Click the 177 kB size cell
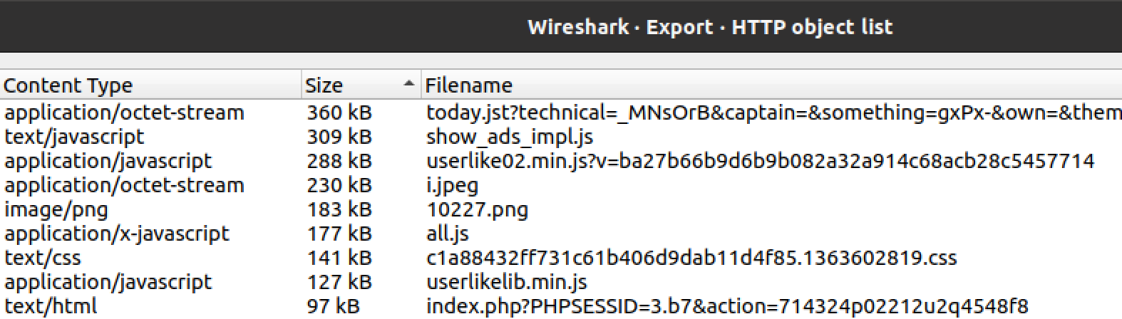Viewport: 1122px width, 319px height. 339,234
